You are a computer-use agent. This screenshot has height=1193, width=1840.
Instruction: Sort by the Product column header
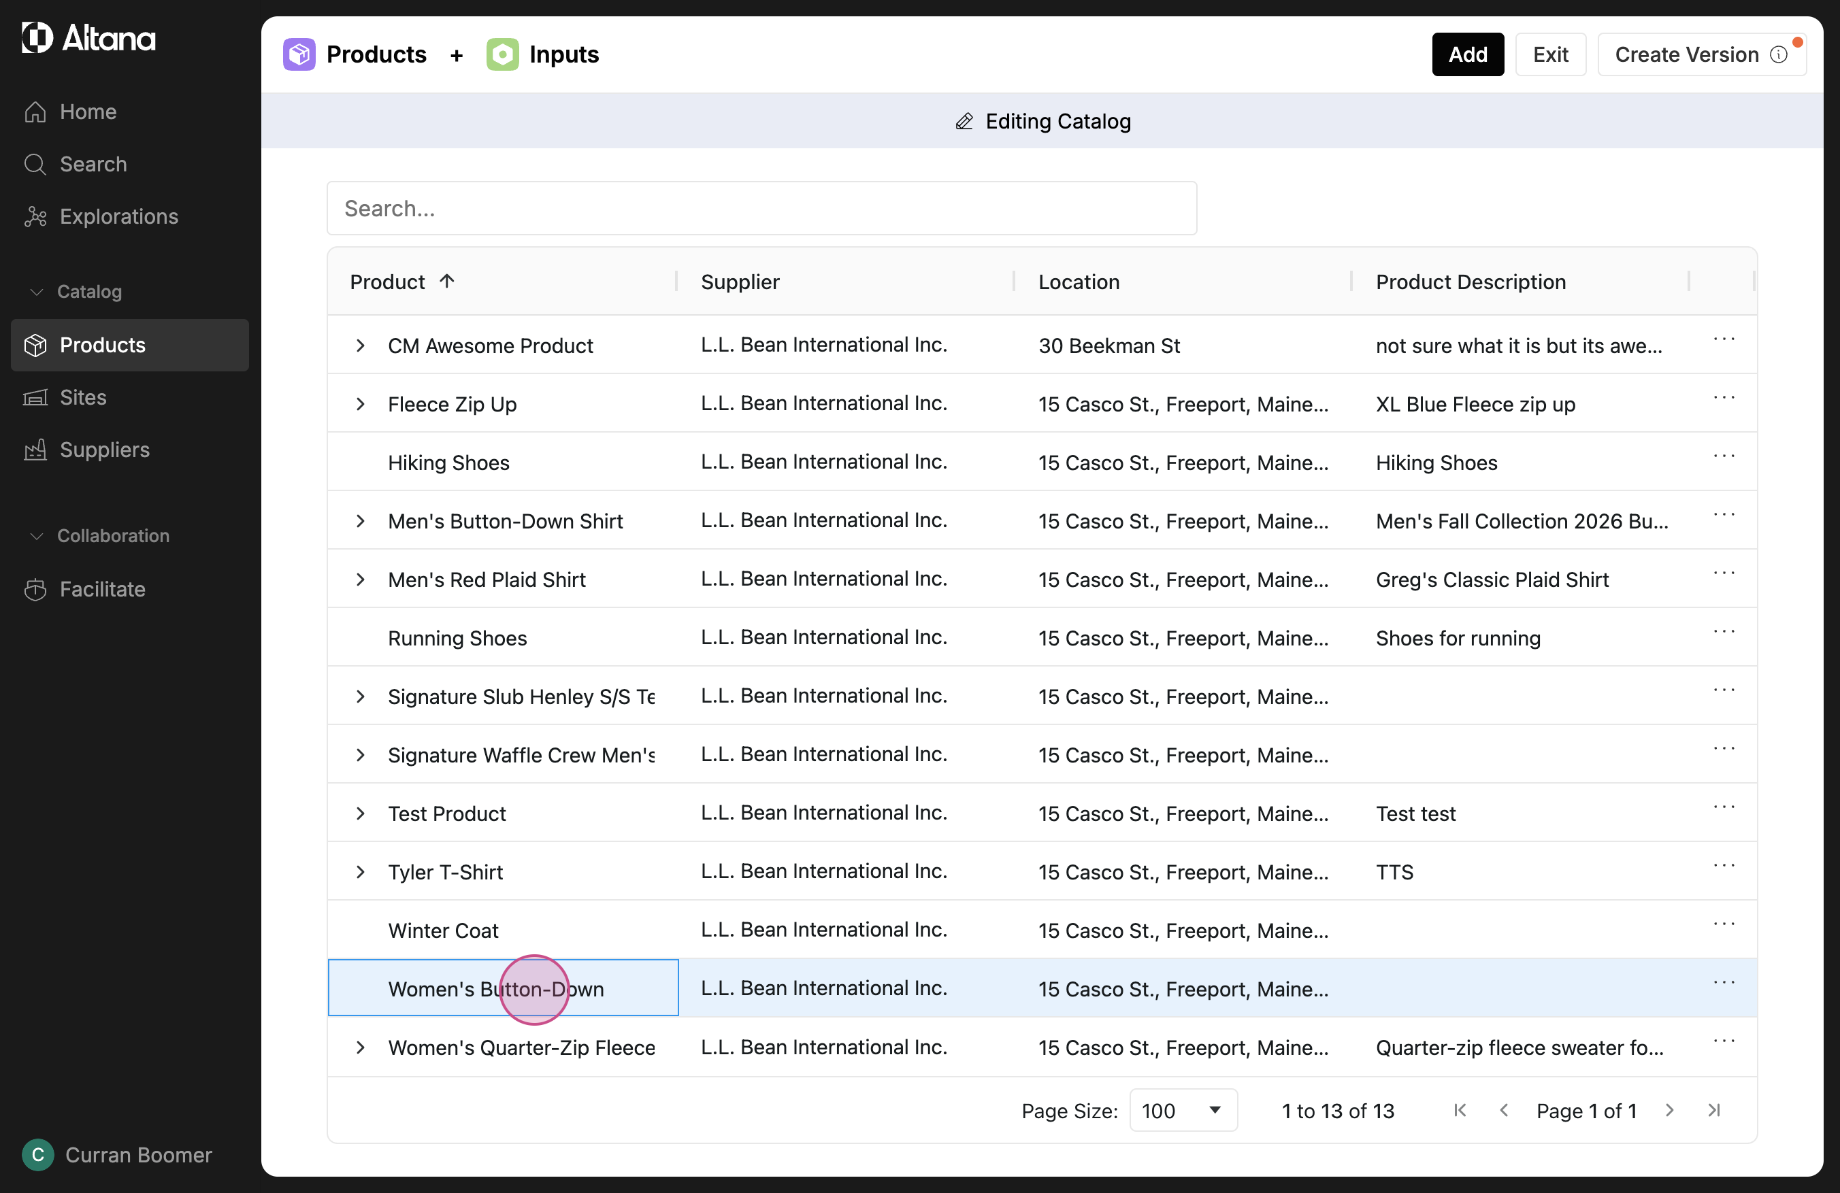click(387, 282)
